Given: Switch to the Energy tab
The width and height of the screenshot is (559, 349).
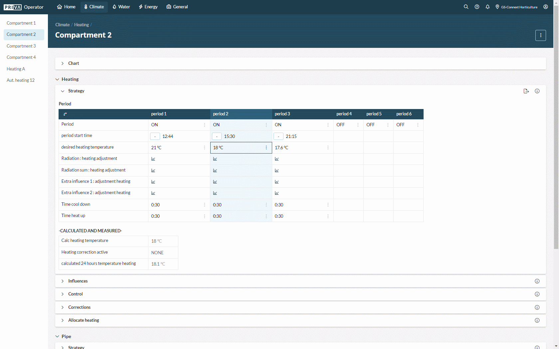Looking at the screenshot, I should click(x=148, y=7).
